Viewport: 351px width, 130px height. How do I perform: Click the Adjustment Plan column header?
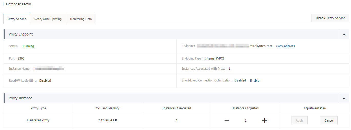[x=315, y=108]
